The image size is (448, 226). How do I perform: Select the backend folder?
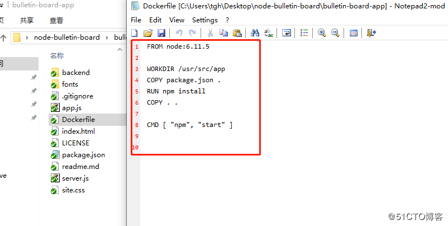tap(75, 72)
